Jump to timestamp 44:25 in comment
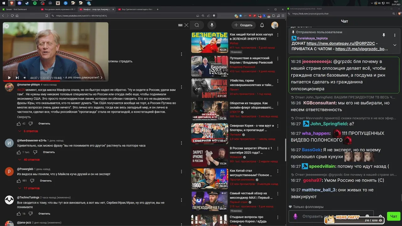This screenshot has height=226, width=402. click(21, 90)
